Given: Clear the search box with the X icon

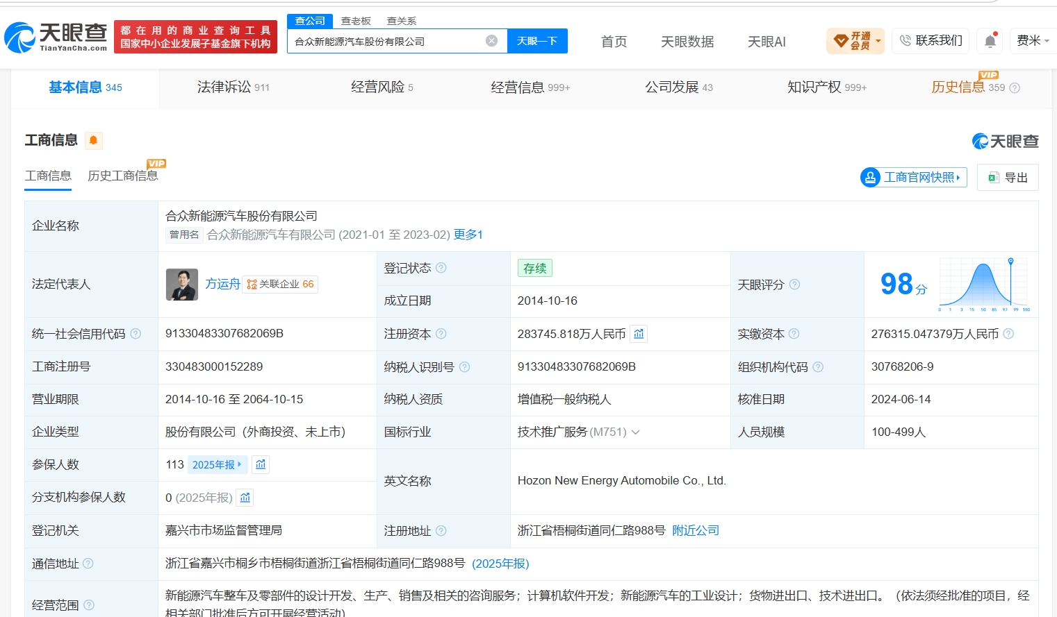Looking at the screenshot, I should pyautogui.click(x=491, y=41).
